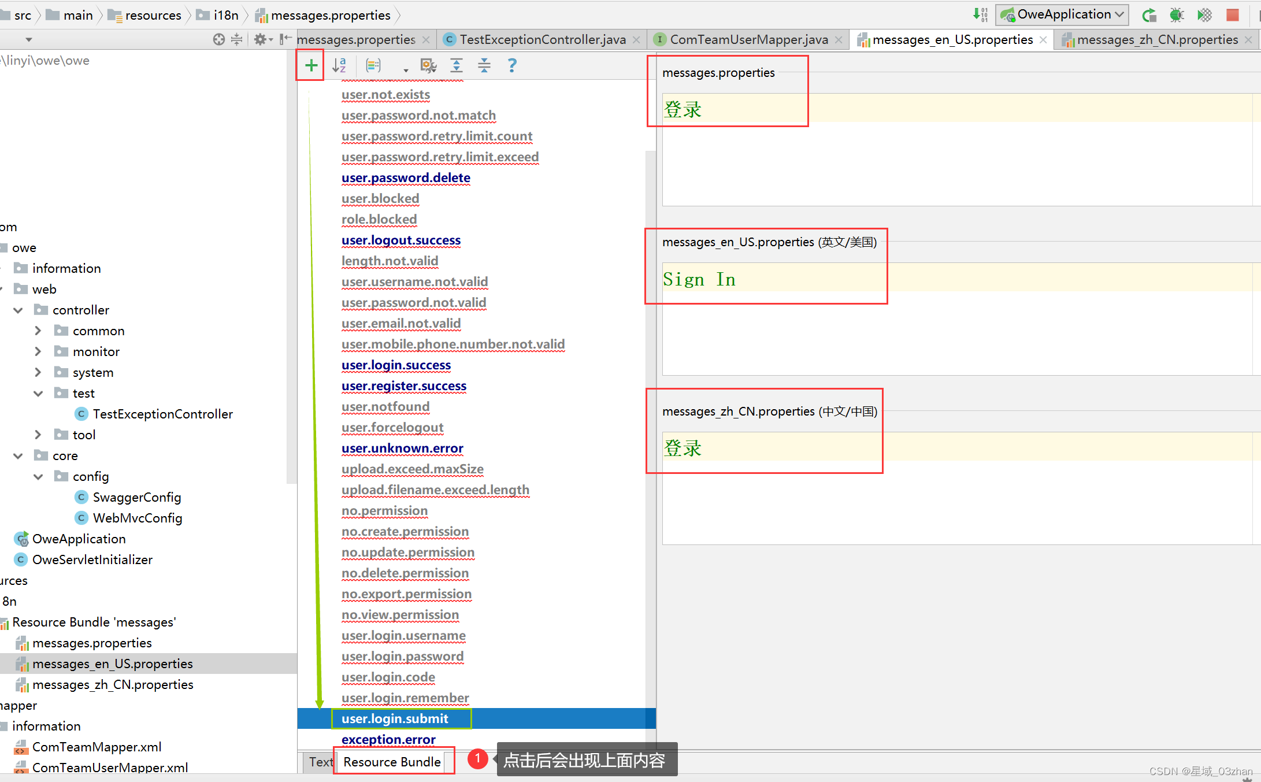Viewport: 1261px width, 782px height.
Task: Expand all property values in the editor
Action: point(456,65)
